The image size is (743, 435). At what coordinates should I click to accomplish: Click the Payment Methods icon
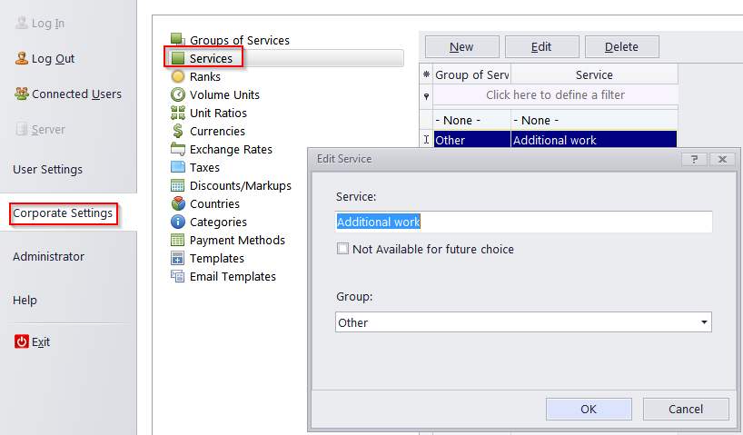178,240
